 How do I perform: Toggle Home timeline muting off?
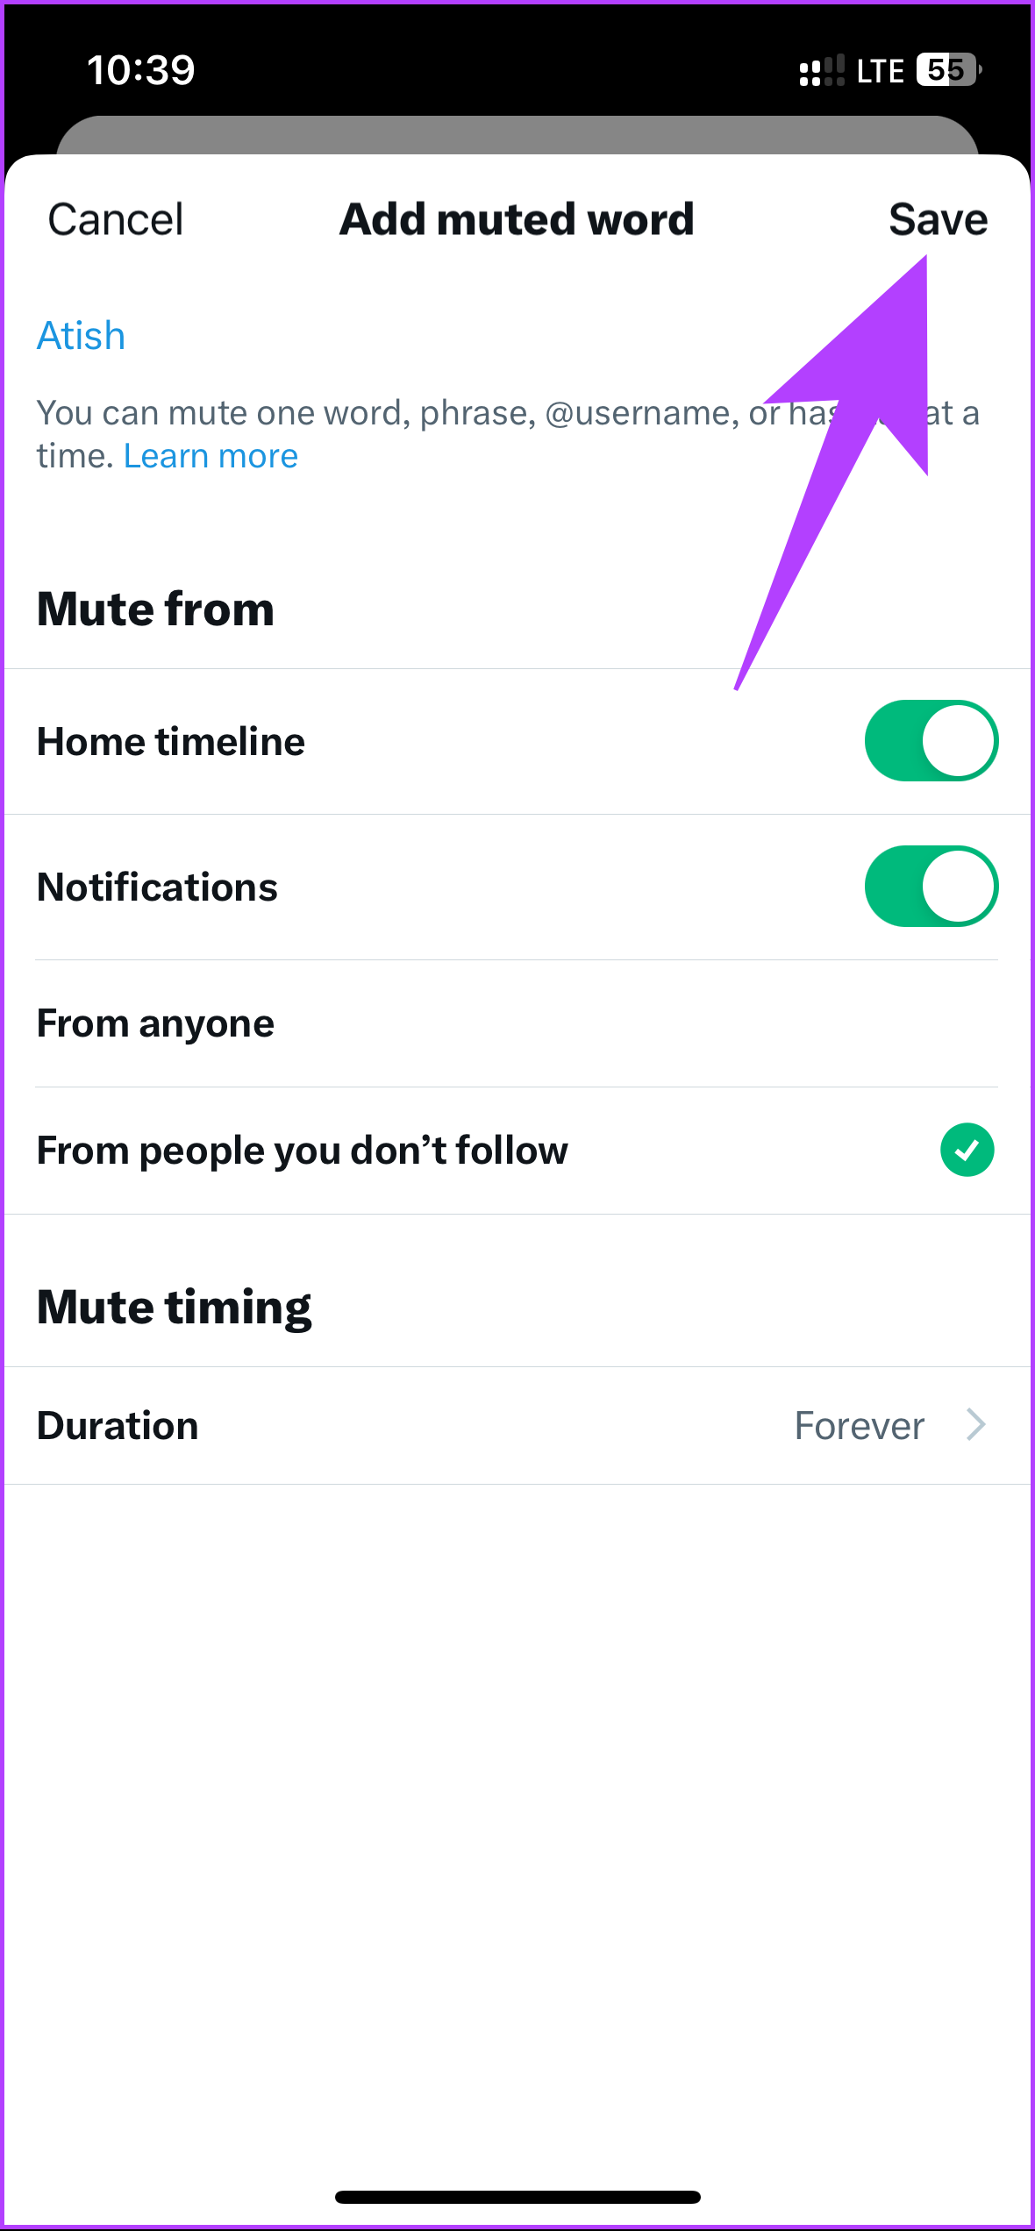click(931, 741)
